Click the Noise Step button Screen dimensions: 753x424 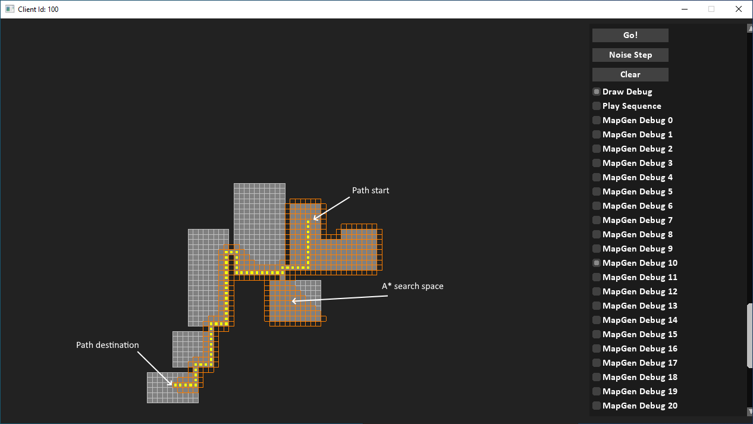click(x=630, y=55)
